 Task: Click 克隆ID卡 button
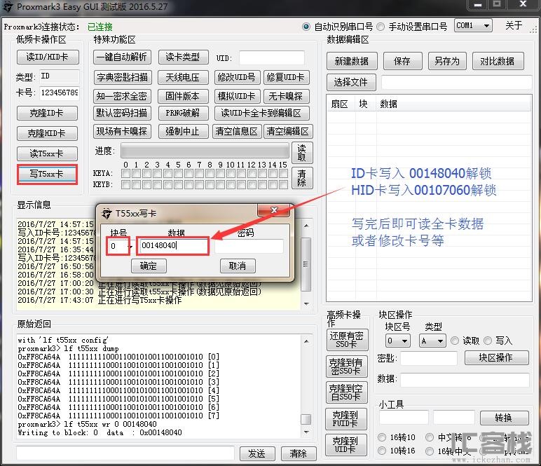click(x=47, y=113)
